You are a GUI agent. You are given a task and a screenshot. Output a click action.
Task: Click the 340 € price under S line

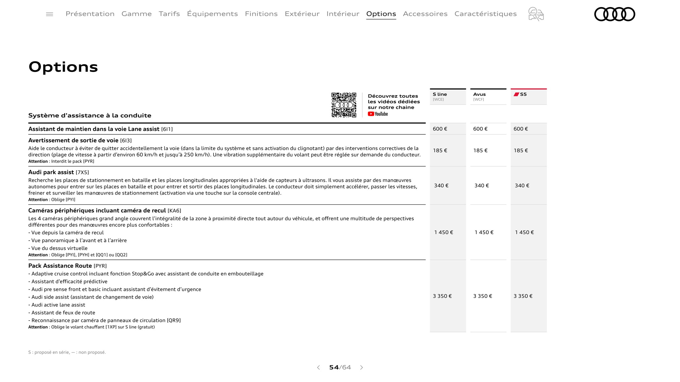[x=441, y=186]
